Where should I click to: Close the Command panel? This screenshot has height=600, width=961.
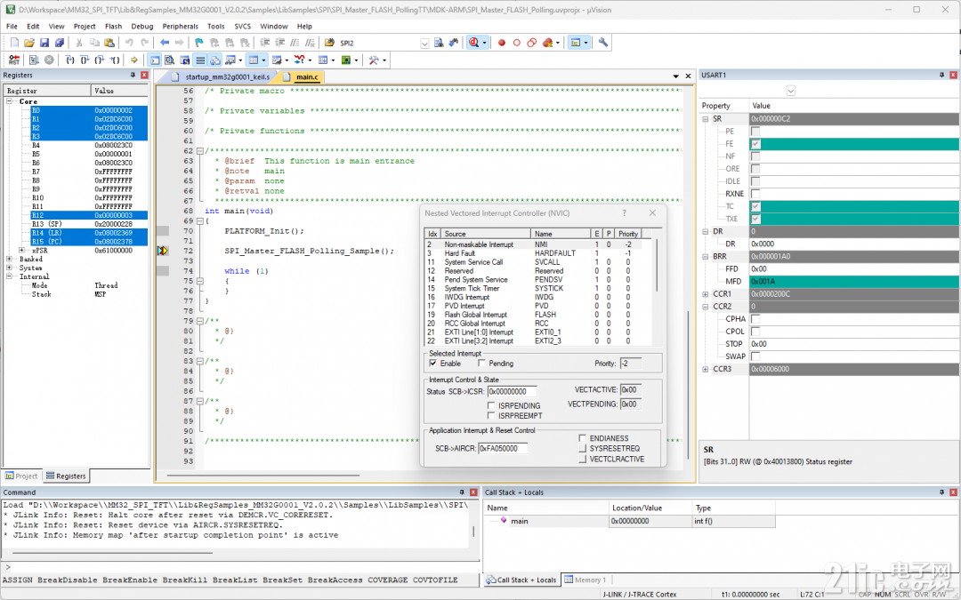click(473, 492)
